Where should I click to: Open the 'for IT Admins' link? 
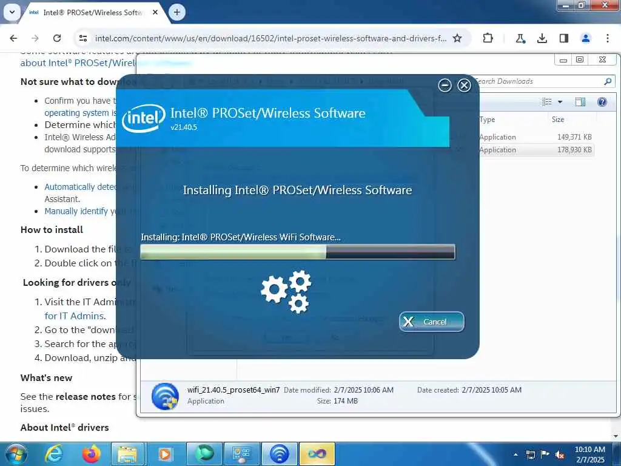(75, 316)
